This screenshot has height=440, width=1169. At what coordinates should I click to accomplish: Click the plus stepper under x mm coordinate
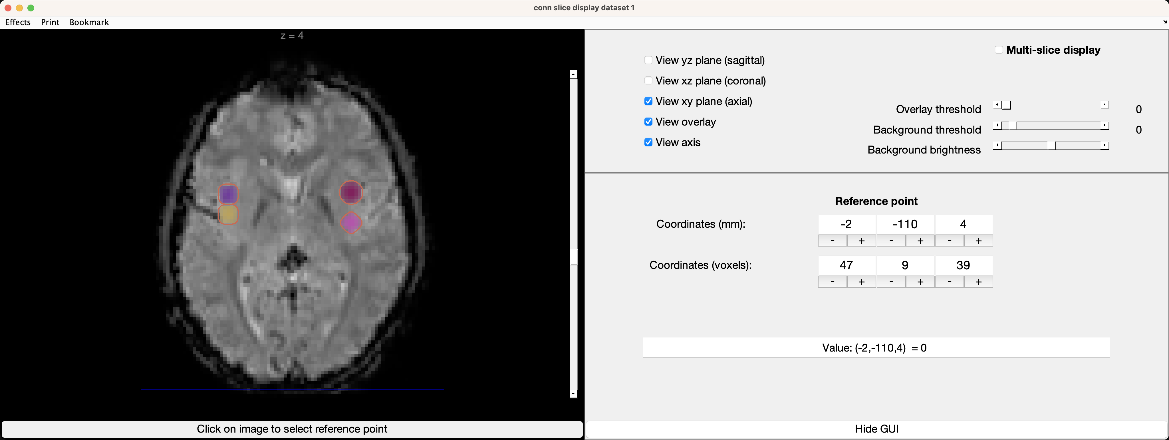[861, 241]
